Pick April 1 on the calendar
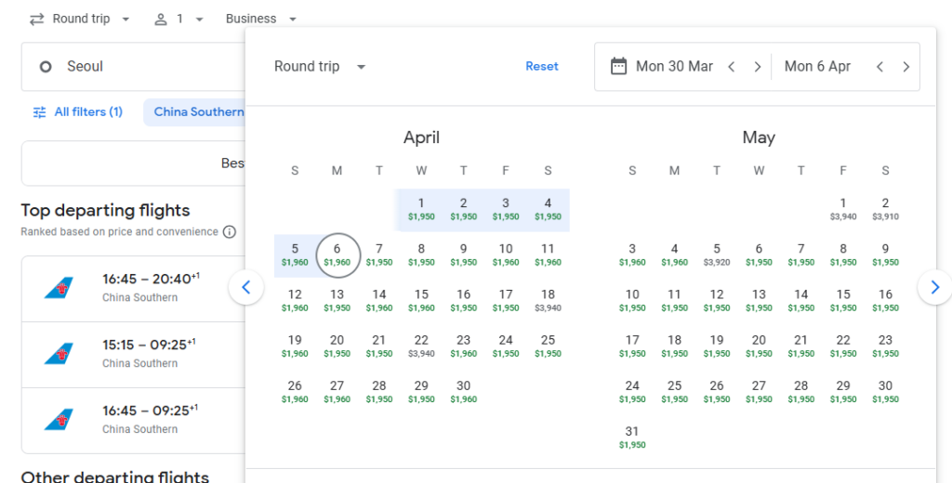This screenshot has width=952, height=483. pos(421,209)
